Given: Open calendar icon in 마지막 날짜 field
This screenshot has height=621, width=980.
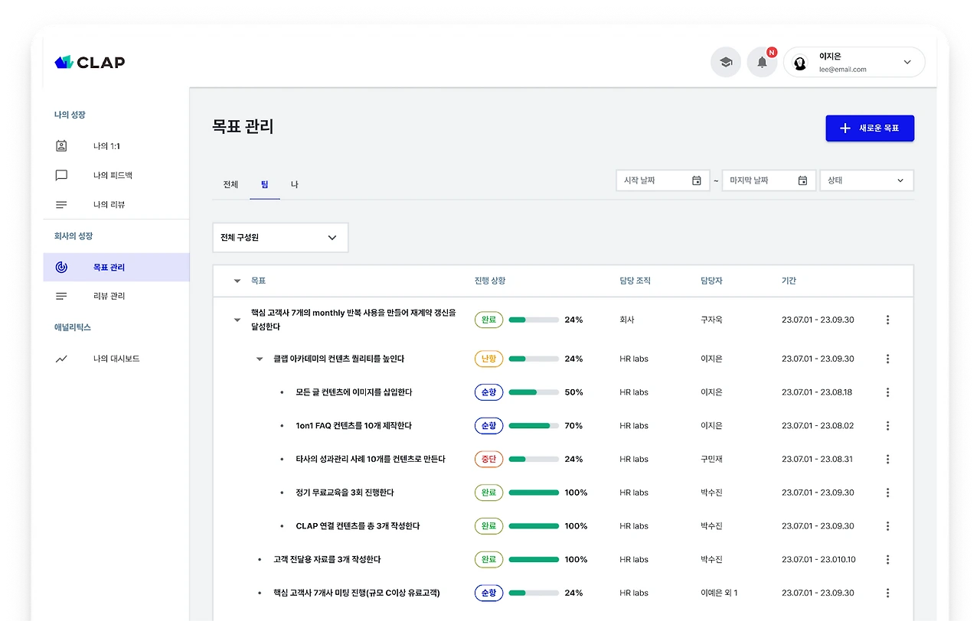Looking at the screenshot, I should pos(802,180).
